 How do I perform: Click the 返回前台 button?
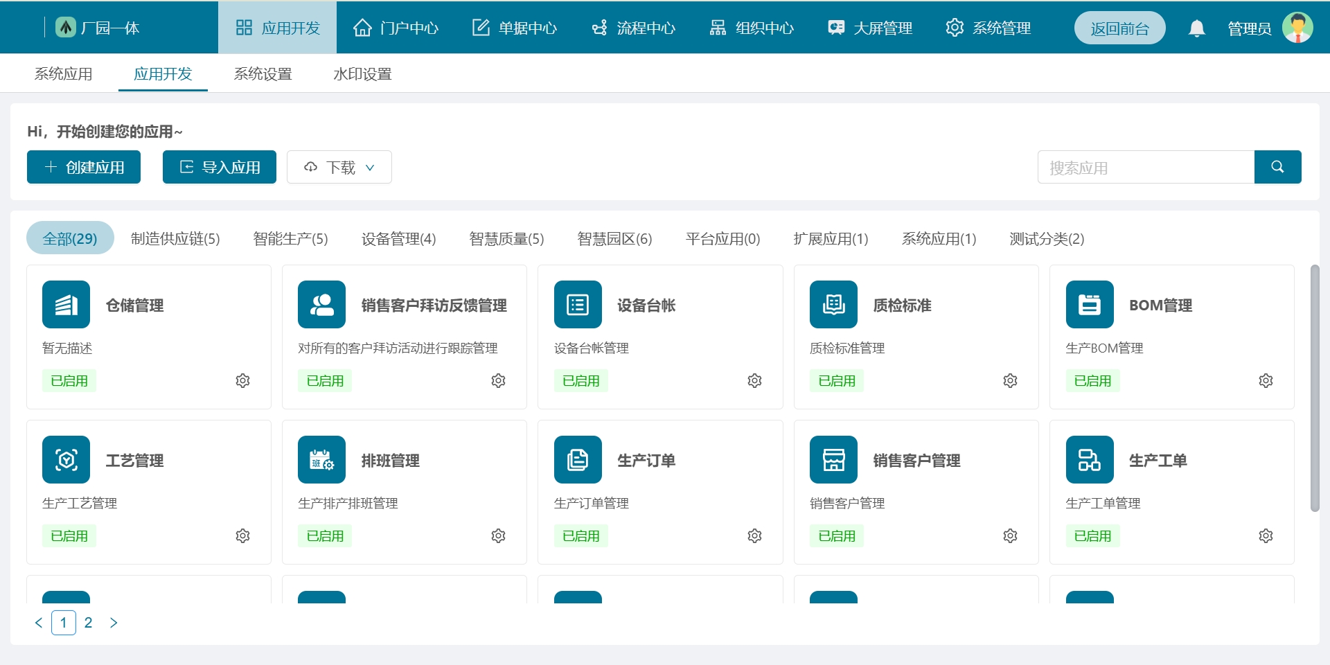[x=1119, y=28]
